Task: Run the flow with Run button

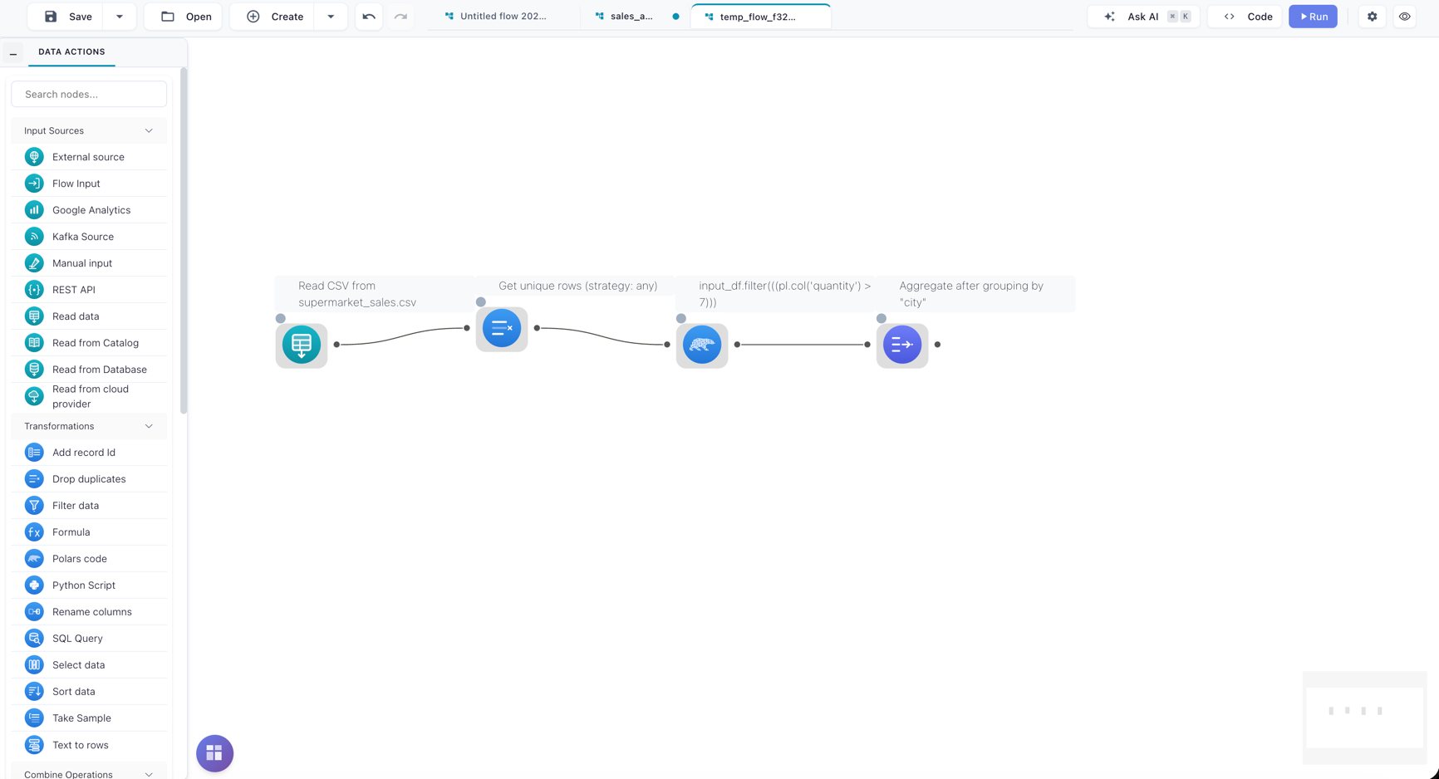Action: click(x=1313, y=17)
